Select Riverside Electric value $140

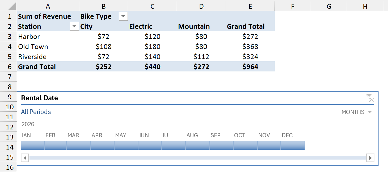point(153,57)
